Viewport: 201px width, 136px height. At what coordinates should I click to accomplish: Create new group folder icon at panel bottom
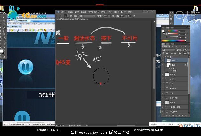(x=179, y=115)
